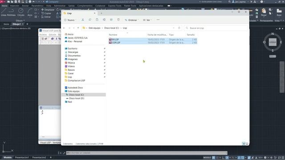Viewport: 285px width, 160px height.
Task: Click the Pegar (paste) icon in ribbon
Action: [x=264, y=12]
